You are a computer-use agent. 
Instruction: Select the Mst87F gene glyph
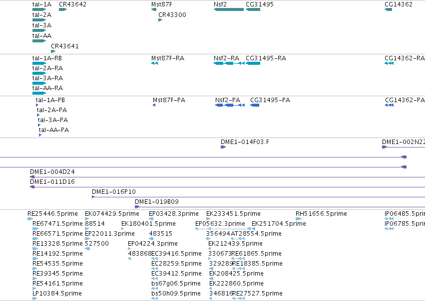(x=154, y=9)
